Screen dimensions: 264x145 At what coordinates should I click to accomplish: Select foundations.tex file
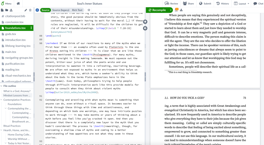(15, 28)
